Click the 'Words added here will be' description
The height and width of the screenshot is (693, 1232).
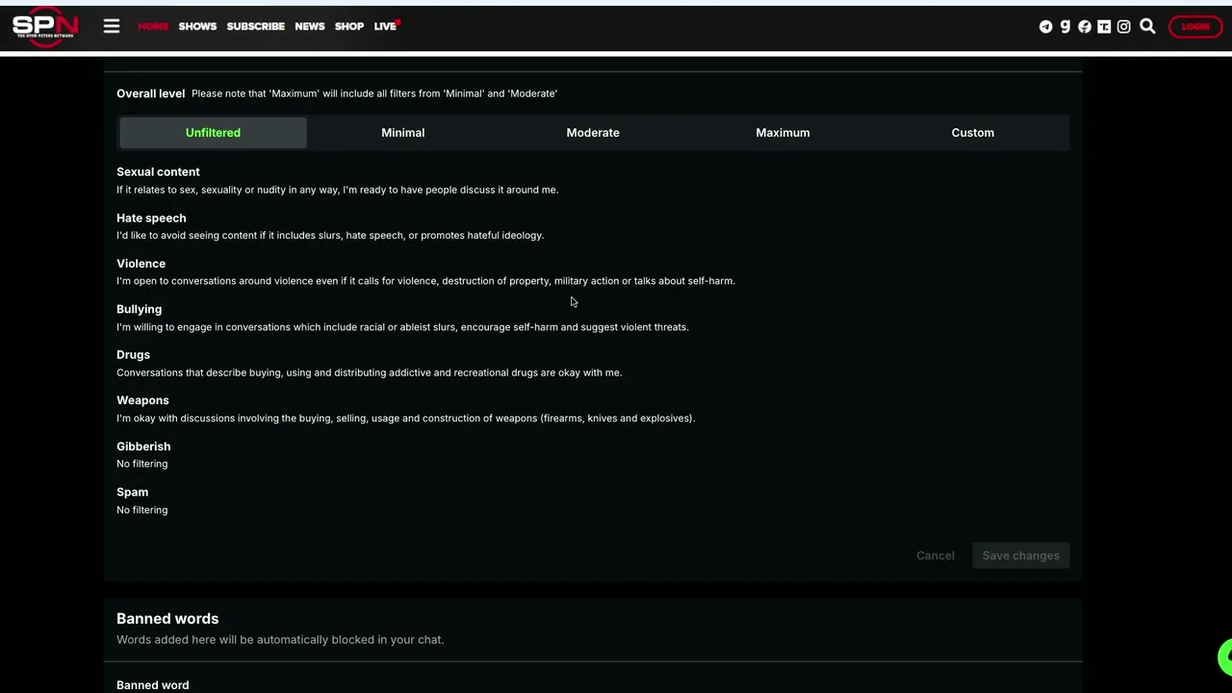pos(280,639)
